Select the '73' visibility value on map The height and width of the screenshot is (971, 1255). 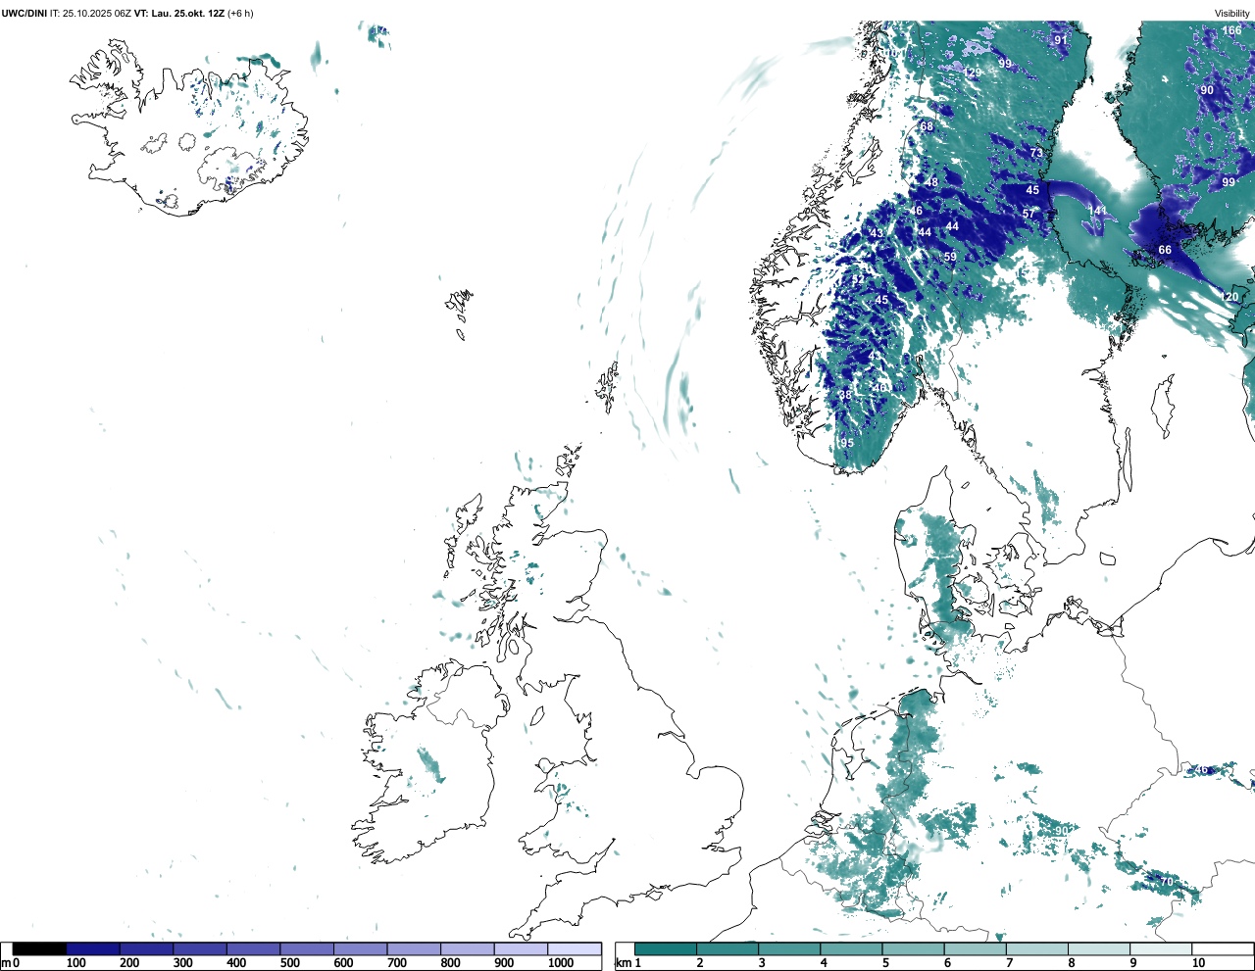(1036, 153)
